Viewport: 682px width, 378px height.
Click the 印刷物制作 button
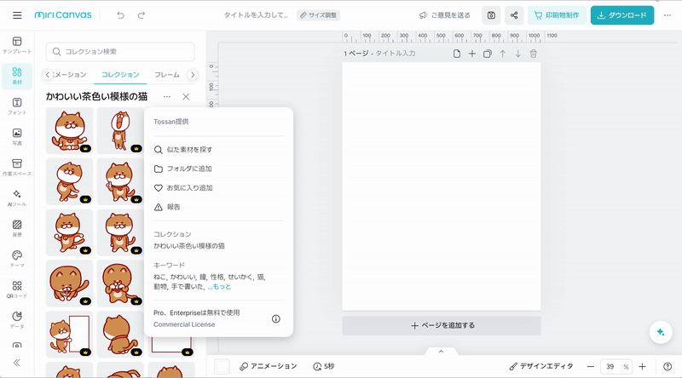pyautogui.click(x=558, y=15)
